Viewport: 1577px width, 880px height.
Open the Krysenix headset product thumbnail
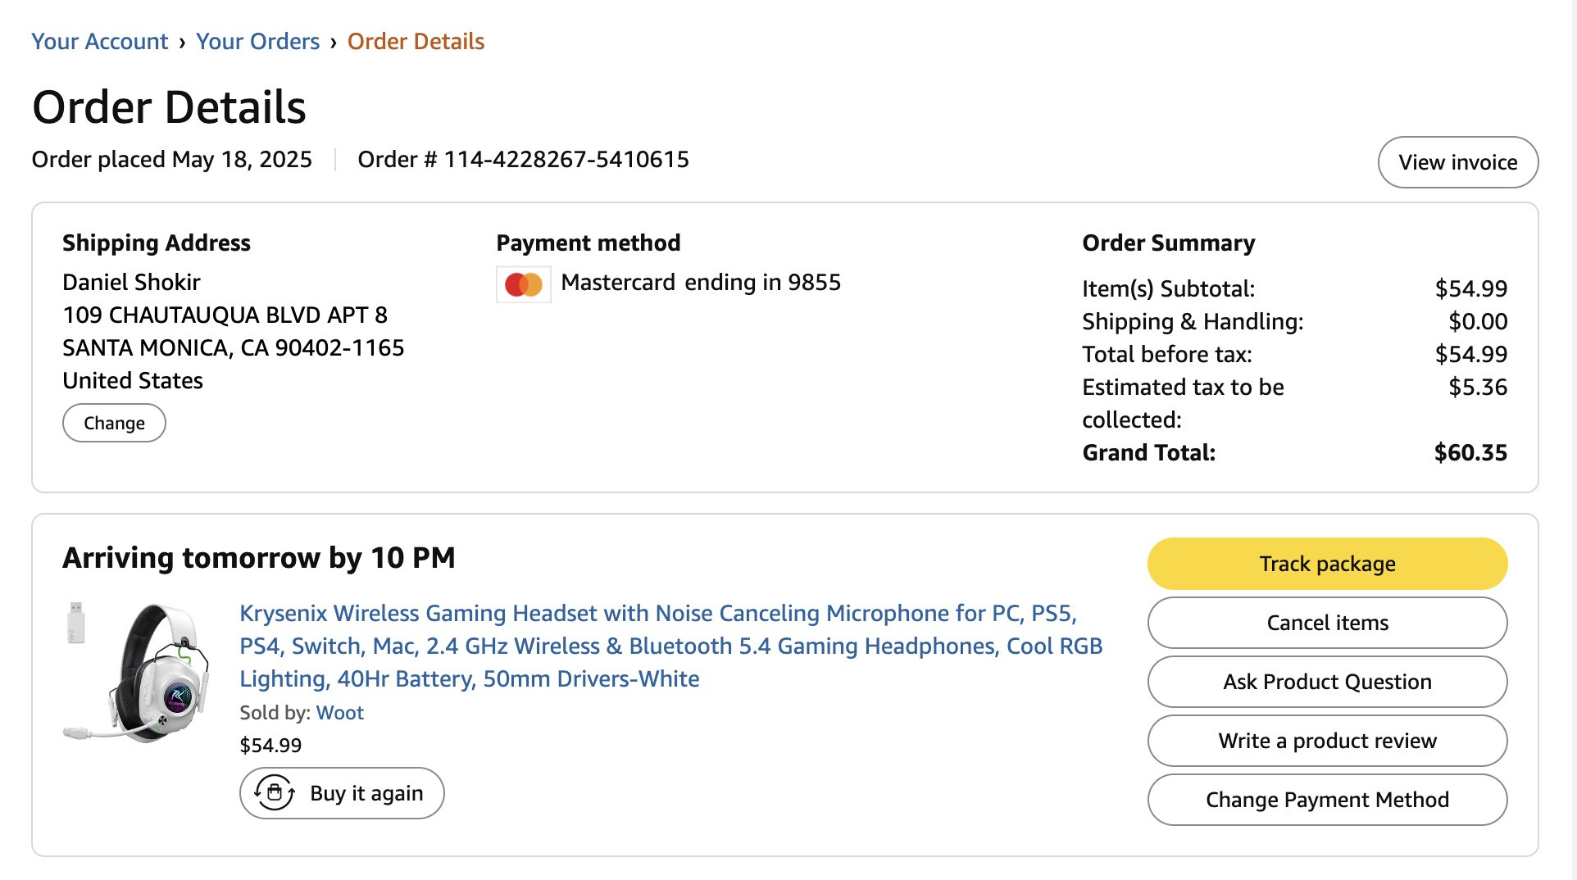pos(137,674)
